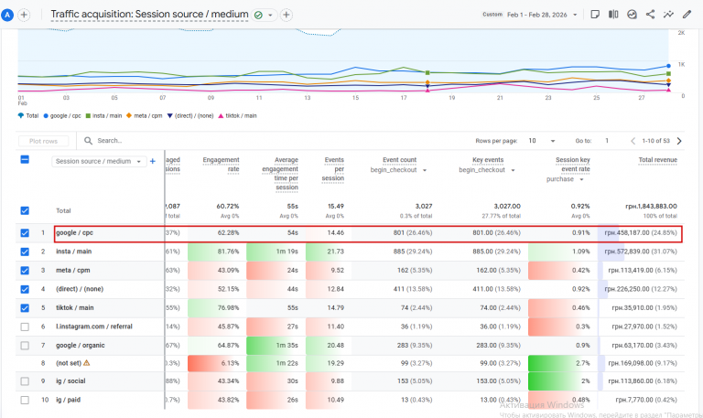The width and height of the screenshot is (703, 418).
Task: Open the Rows per page dropdown
Action: (x=542, y=141)
